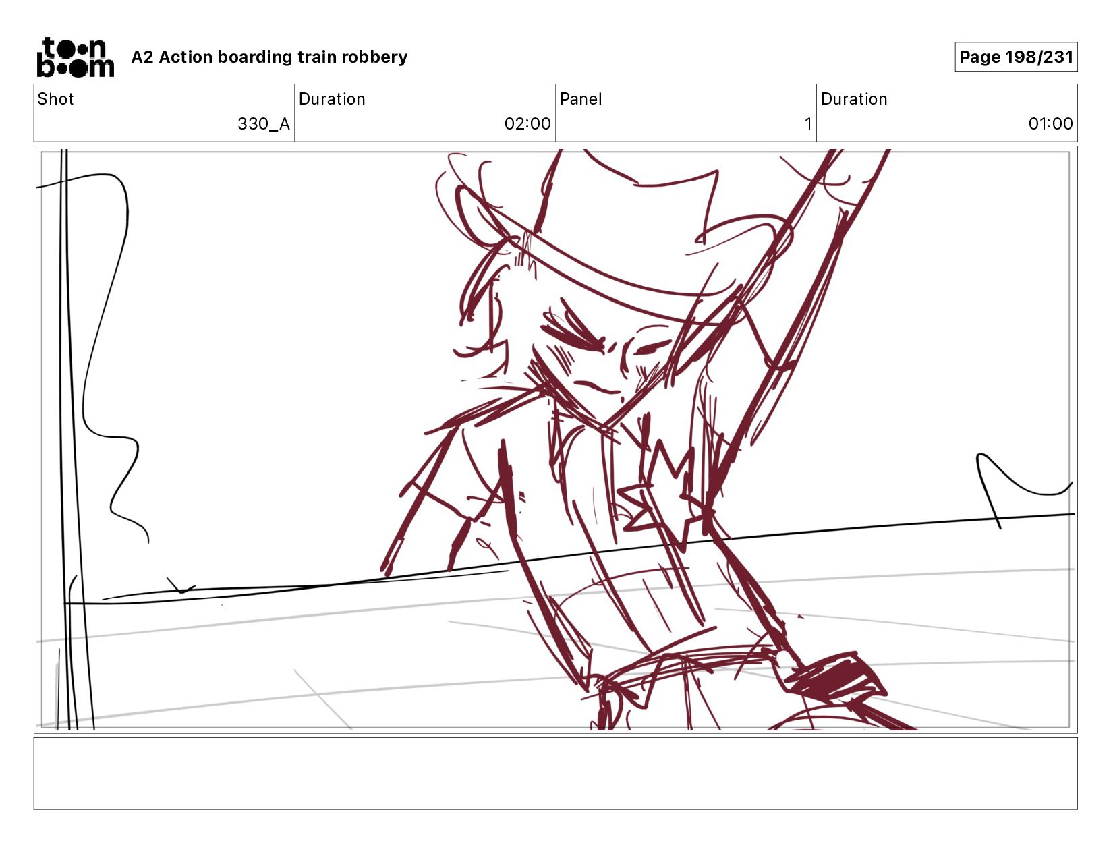Select the title 'A2 Action boarding train robbery'
This screenshot has width=1113, height=860.
click(269, 57)
